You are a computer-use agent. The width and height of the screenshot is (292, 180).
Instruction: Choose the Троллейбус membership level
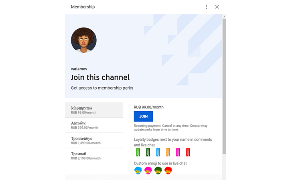tap(94, 140)
